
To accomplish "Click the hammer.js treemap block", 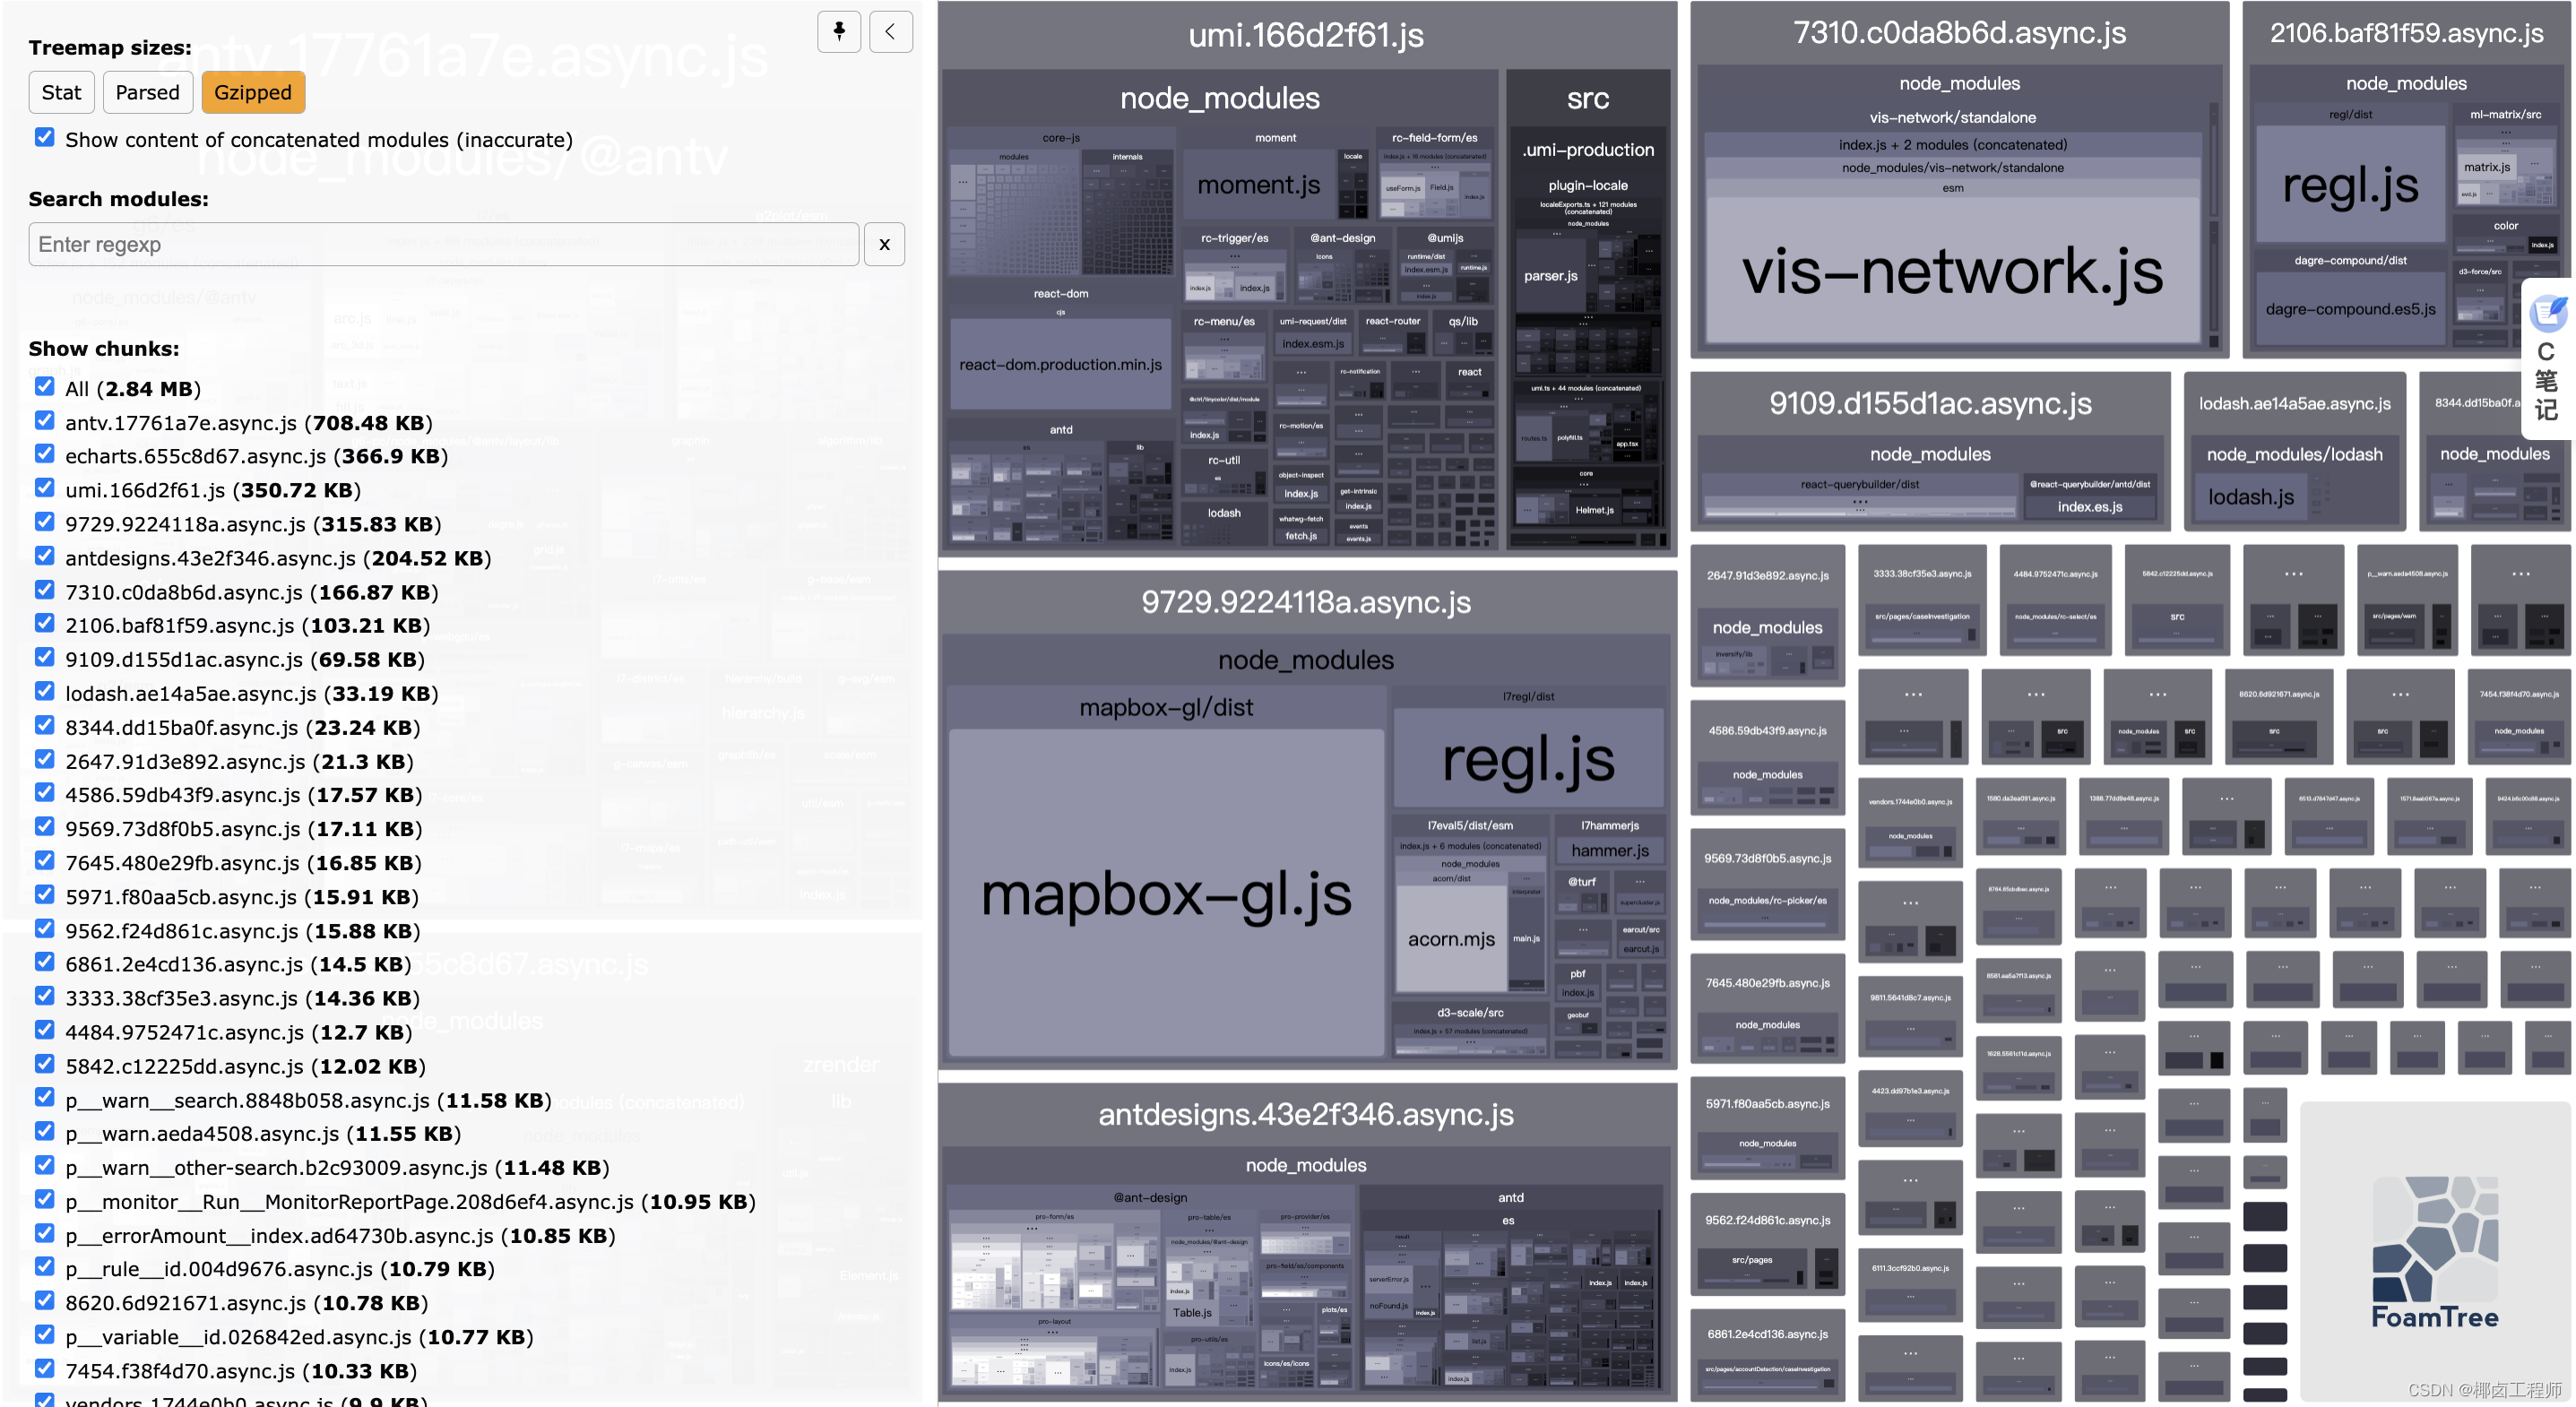I will pyautogui.click(x=1609, y=851).
